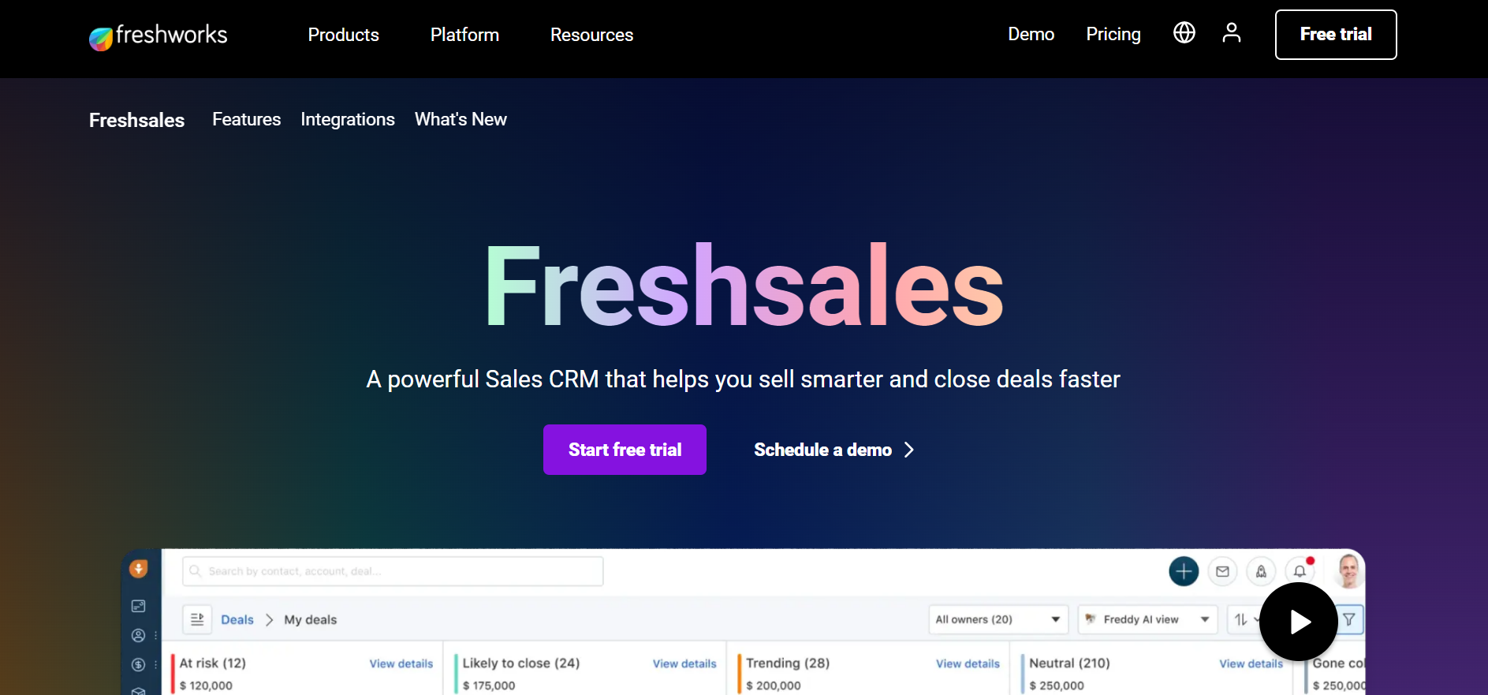Click the search by contact field
Image resolution: width=1488 pixels, height=695 pixels.
coord(393,571)
